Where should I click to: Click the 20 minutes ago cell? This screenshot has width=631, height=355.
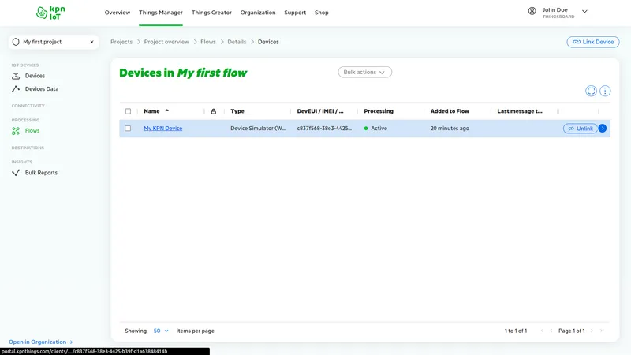[450, 129]
